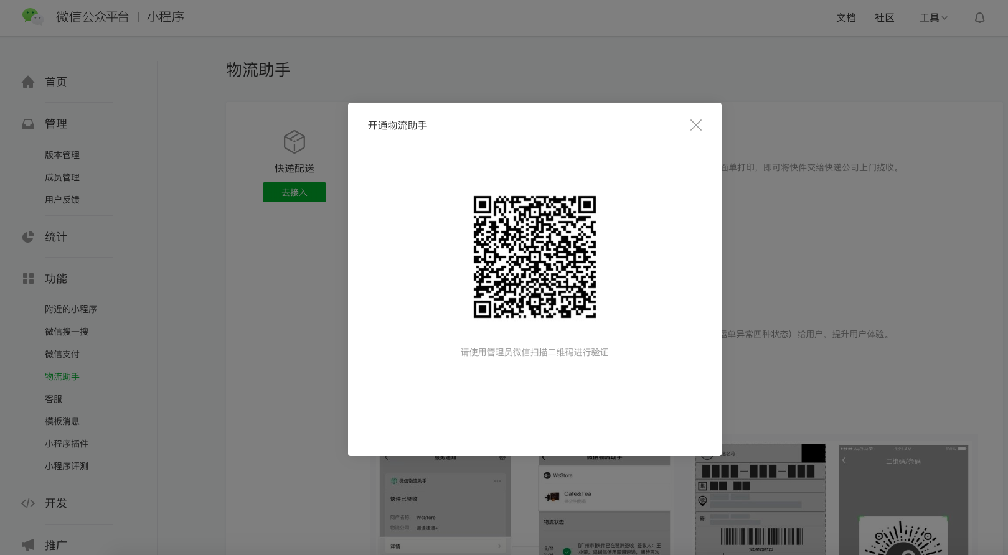The height and width of the screenshot is (555, 1008).
Task: Open the 社区 link
Action: (x=885, y=18)
